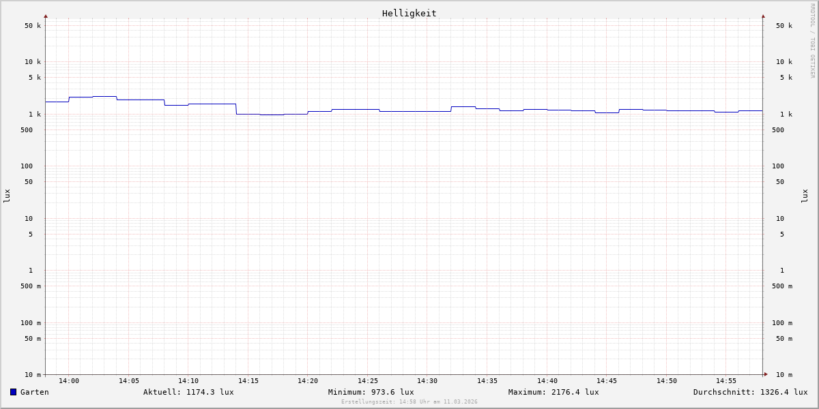This screenshot has width=819, height=409.
Task: Click the blue Garten legend color box
Action: point(13,392)
